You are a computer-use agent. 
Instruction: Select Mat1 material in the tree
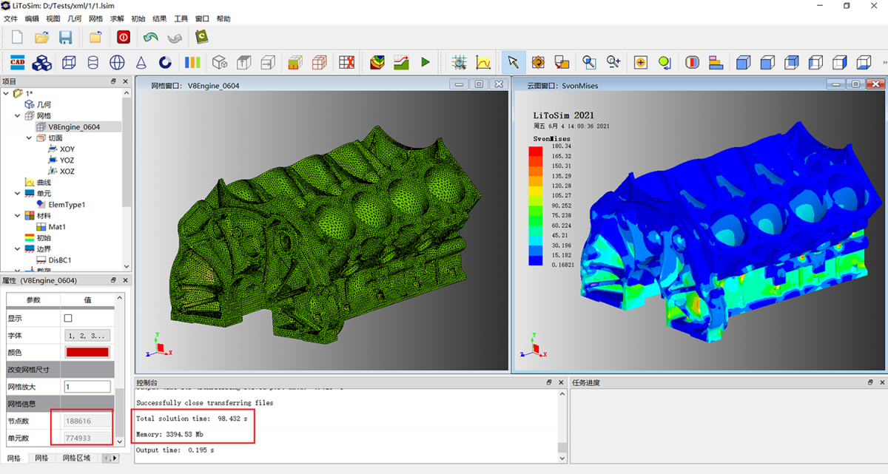point(51,226)
